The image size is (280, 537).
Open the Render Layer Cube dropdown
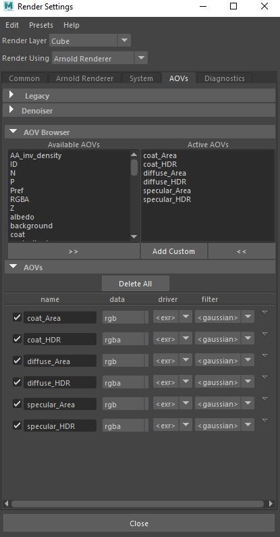tap(90, 41)
